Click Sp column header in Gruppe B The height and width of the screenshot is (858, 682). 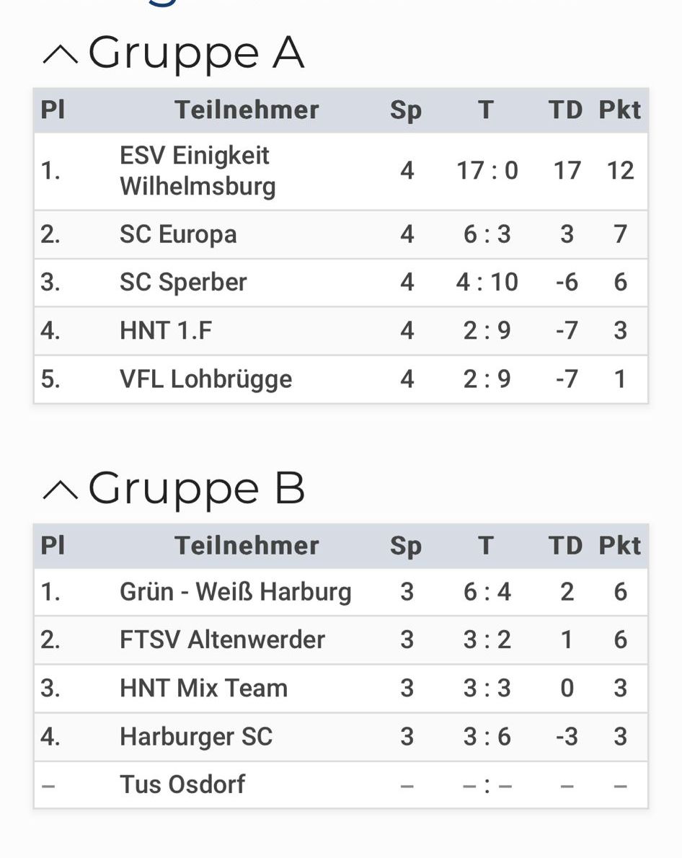point(406,547)
